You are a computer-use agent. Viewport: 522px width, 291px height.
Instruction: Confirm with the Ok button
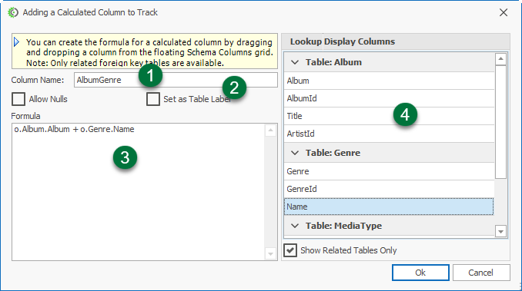coord(420,273)
